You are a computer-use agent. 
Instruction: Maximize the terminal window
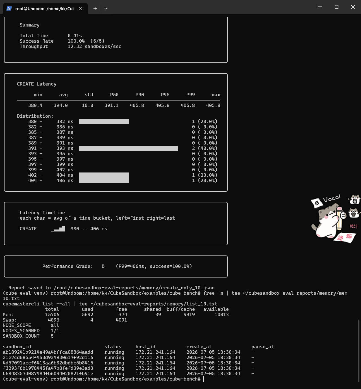tap(336, 7)
